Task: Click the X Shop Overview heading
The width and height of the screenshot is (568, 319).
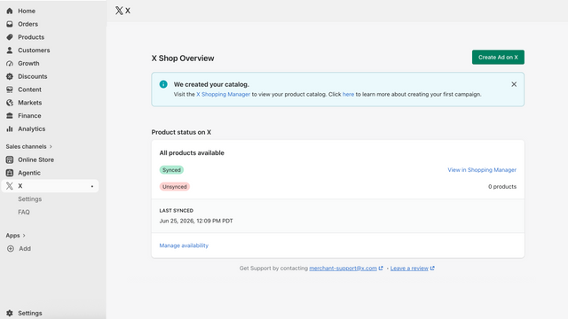Action: [183, 58]
